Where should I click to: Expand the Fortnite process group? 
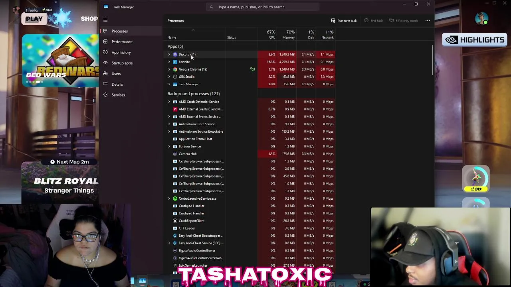169,62
